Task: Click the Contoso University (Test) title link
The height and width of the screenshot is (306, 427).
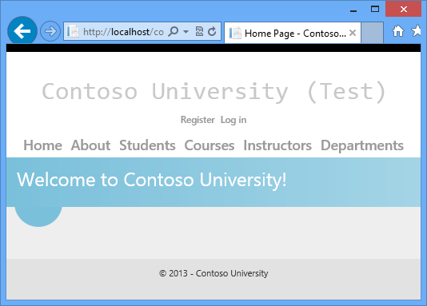Action: 213,92
